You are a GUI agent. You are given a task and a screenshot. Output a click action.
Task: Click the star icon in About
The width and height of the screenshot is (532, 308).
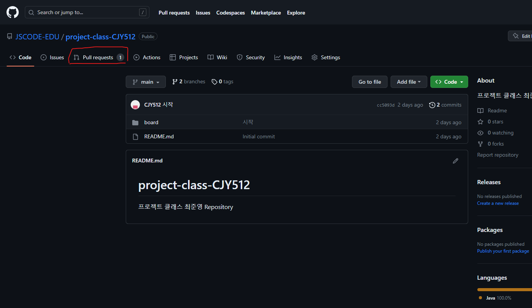(x=480, y=122)
